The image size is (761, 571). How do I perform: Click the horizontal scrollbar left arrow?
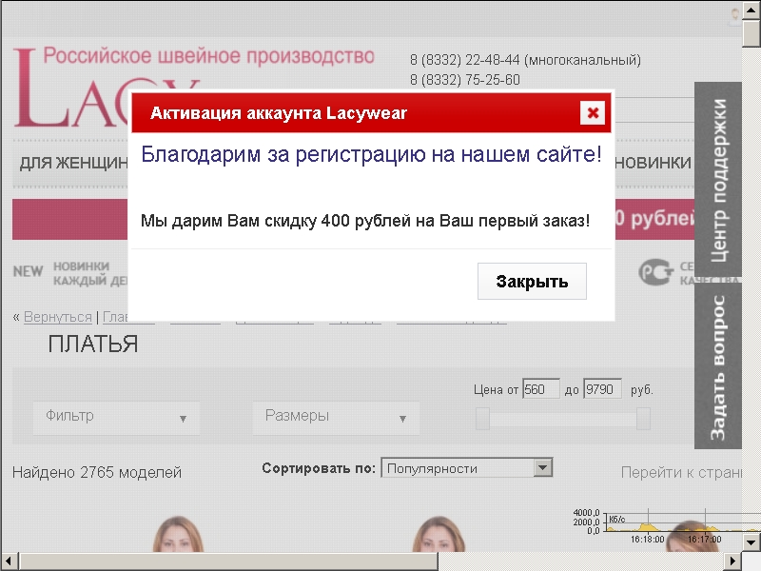[x=9, y=561]
